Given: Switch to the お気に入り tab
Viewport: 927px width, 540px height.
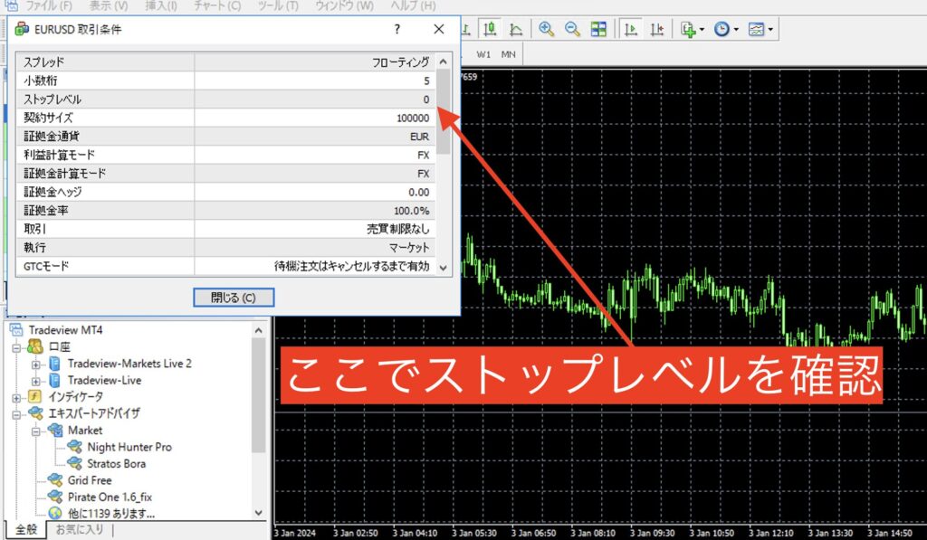Looking at the screenshot, I should (80, 529).
